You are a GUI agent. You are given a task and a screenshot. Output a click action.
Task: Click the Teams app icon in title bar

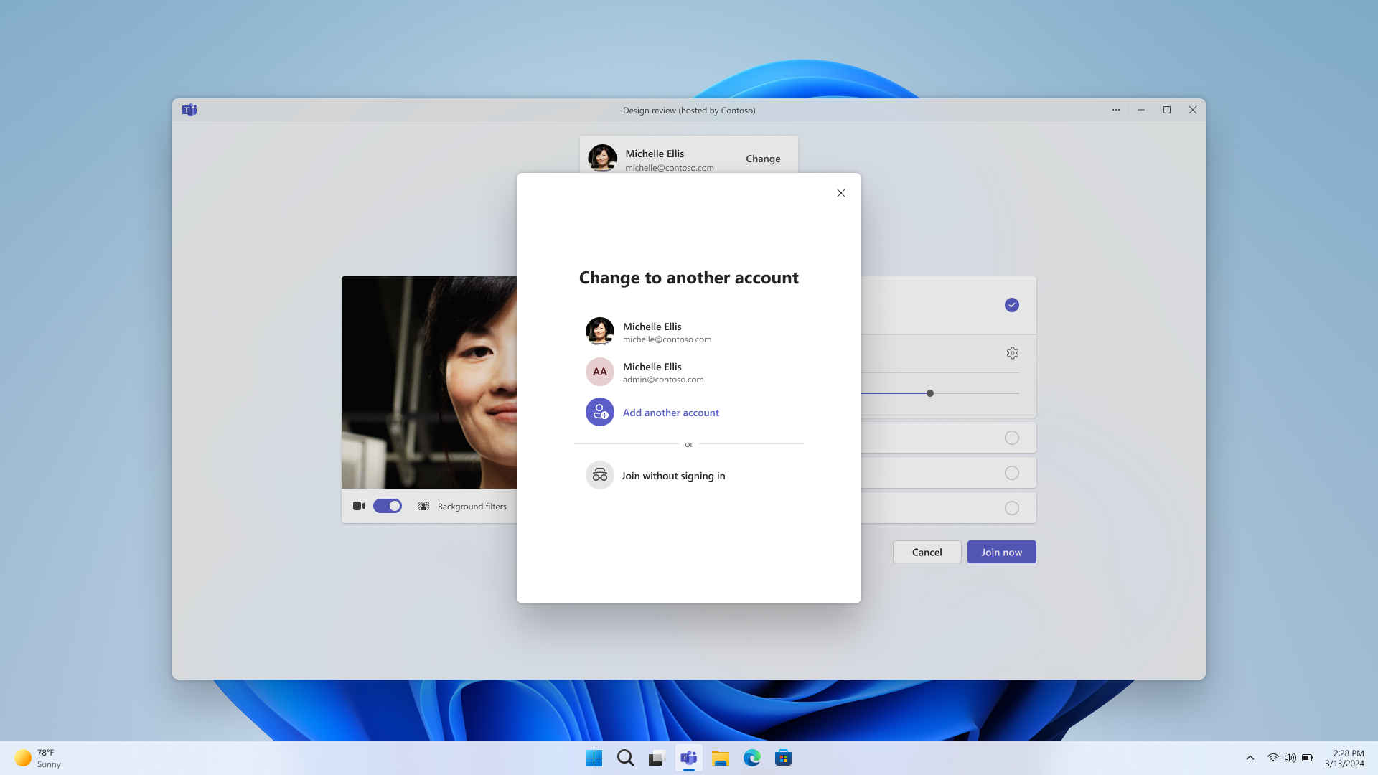(x=189, y=110)
